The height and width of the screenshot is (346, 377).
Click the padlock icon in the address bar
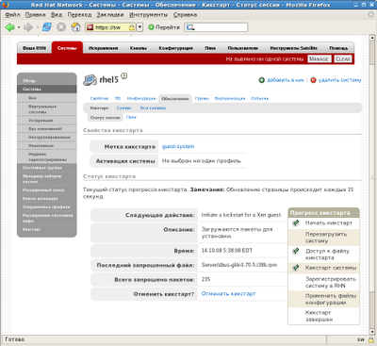point(132,27)
